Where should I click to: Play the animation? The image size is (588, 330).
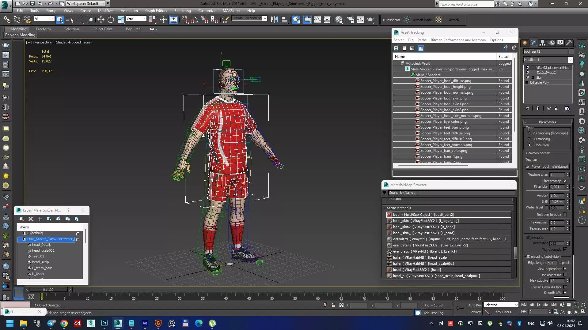click(539, 305)
